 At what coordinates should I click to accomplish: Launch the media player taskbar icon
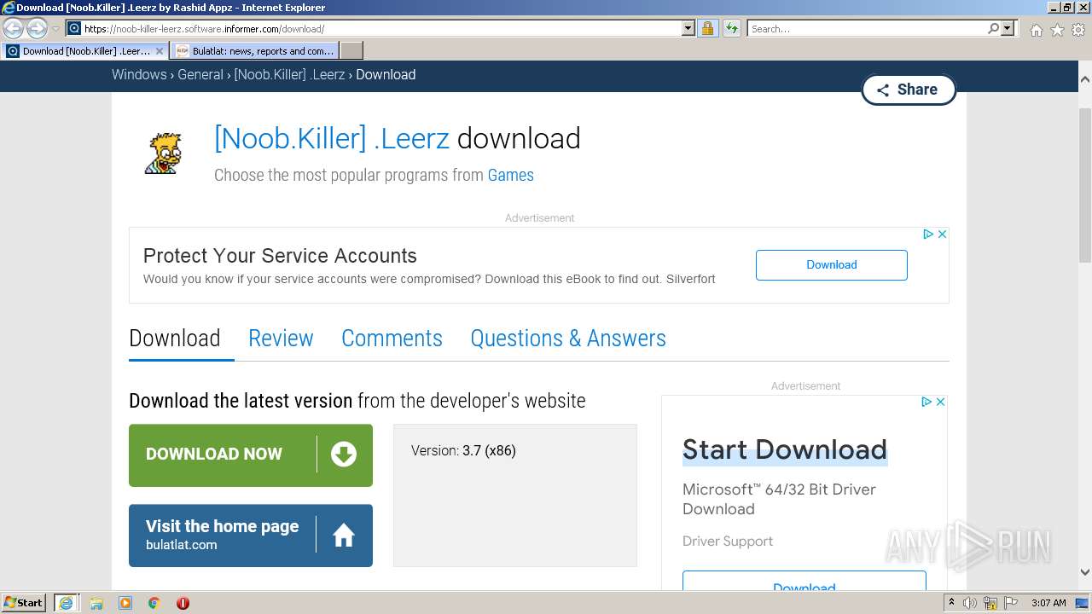click(125, 603)
